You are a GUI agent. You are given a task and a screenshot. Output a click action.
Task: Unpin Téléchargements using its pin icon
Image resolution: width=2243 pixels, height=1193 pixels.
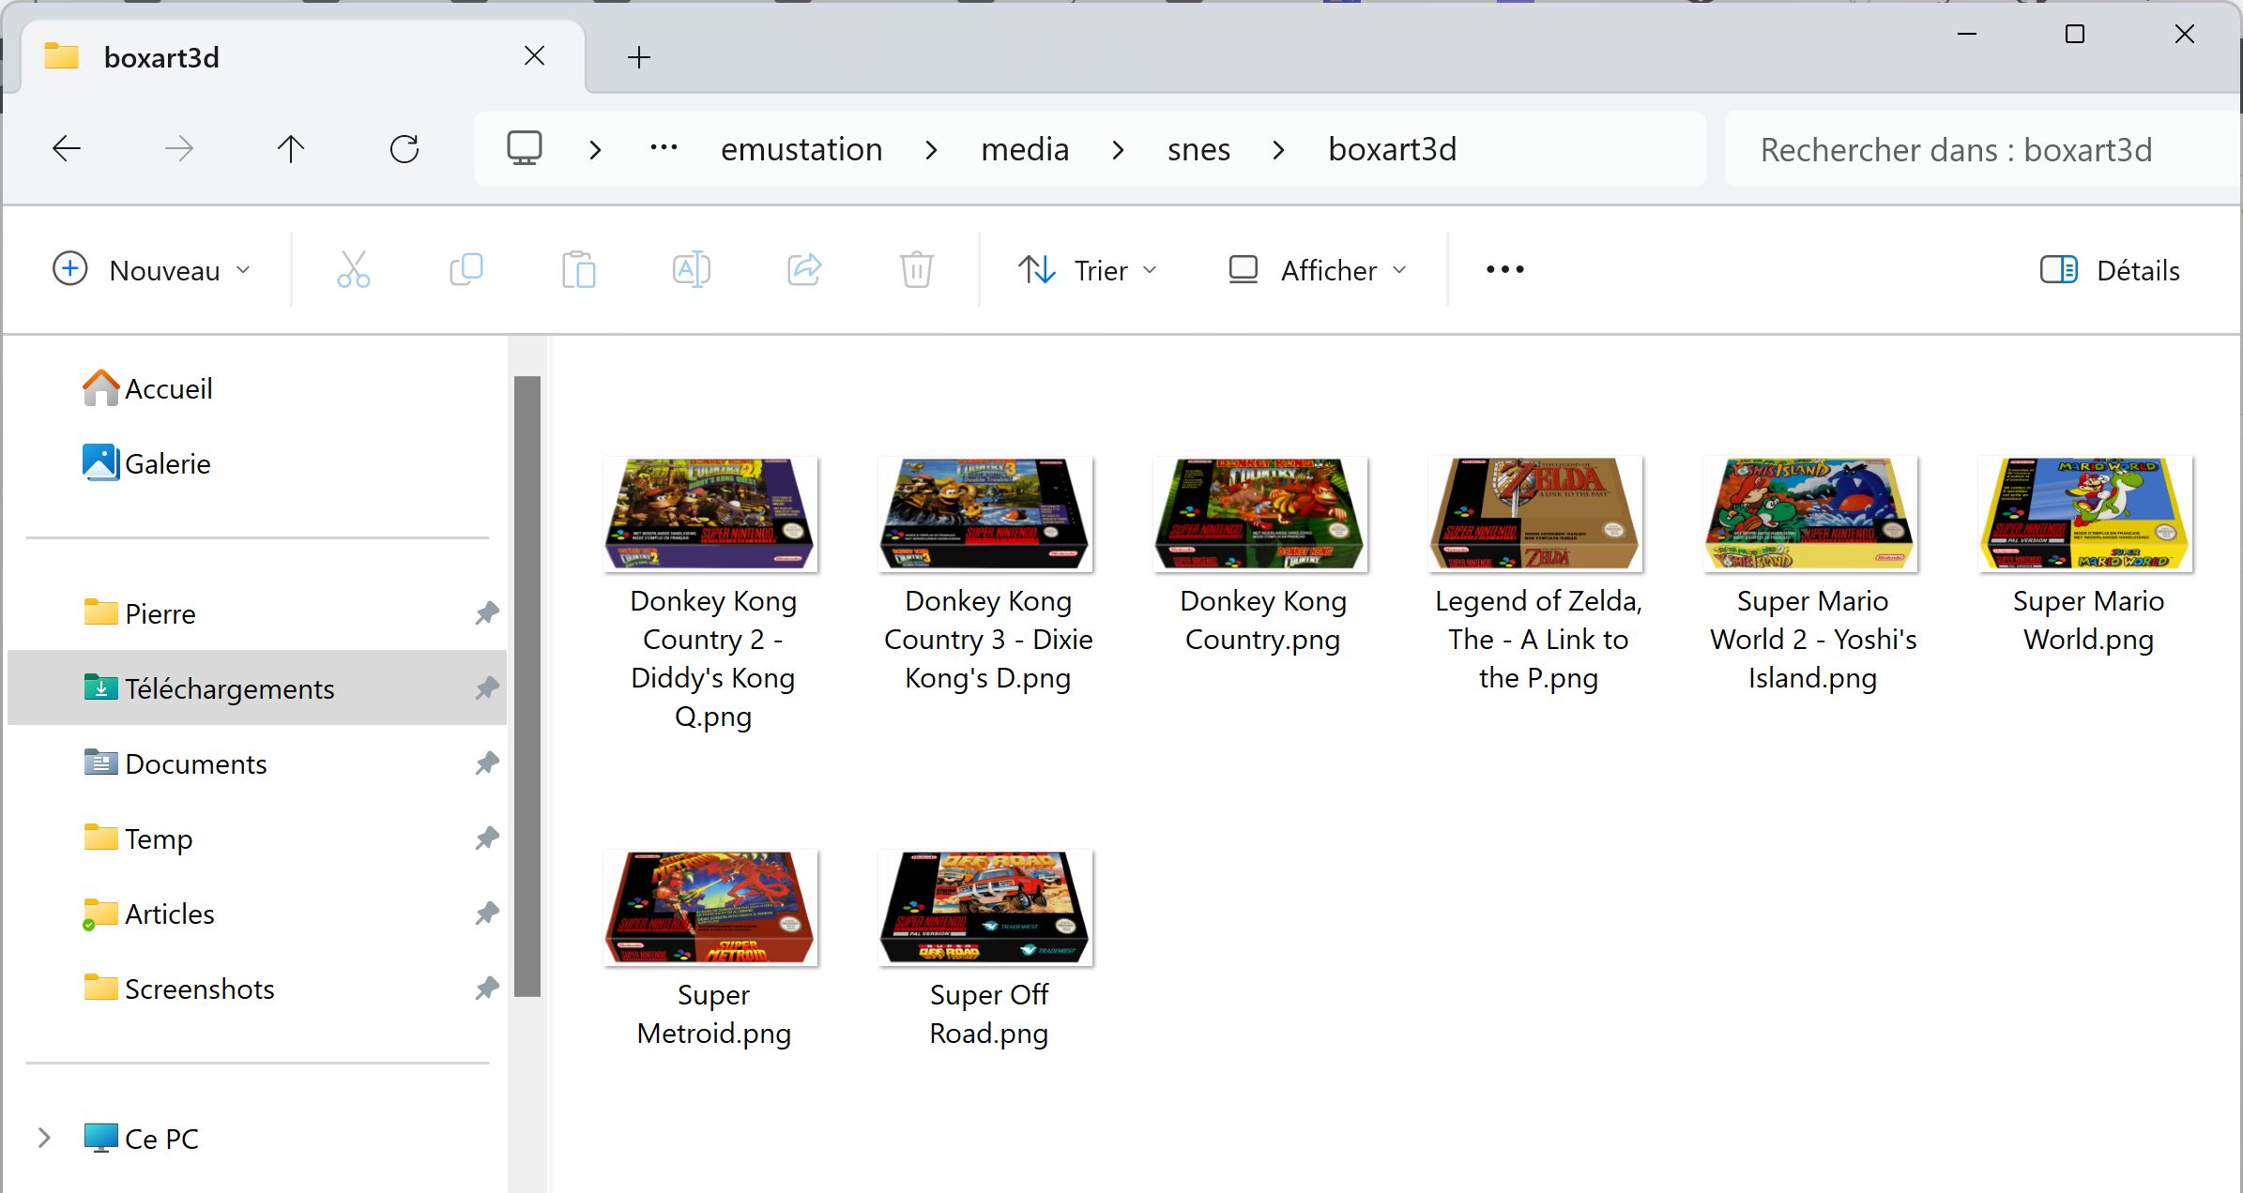coord(486,688)
